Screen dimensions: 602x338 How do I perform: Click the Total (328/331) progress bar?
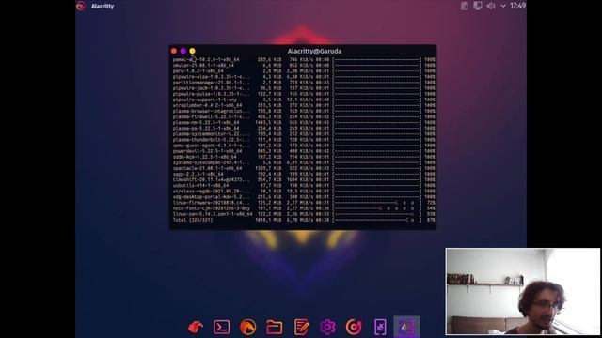point(377,220)
